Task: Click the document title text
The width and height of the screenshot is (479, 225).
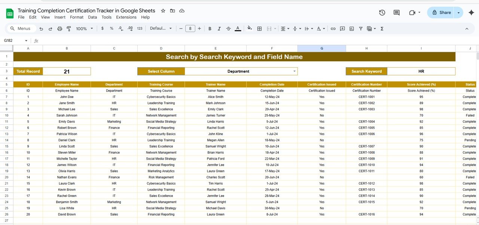Action: (x=86, y=10)
